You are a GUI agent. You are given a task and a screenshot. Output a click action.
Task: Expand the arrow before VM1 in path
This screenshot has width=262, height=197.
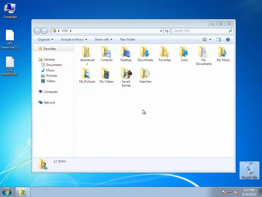(59, 31)
